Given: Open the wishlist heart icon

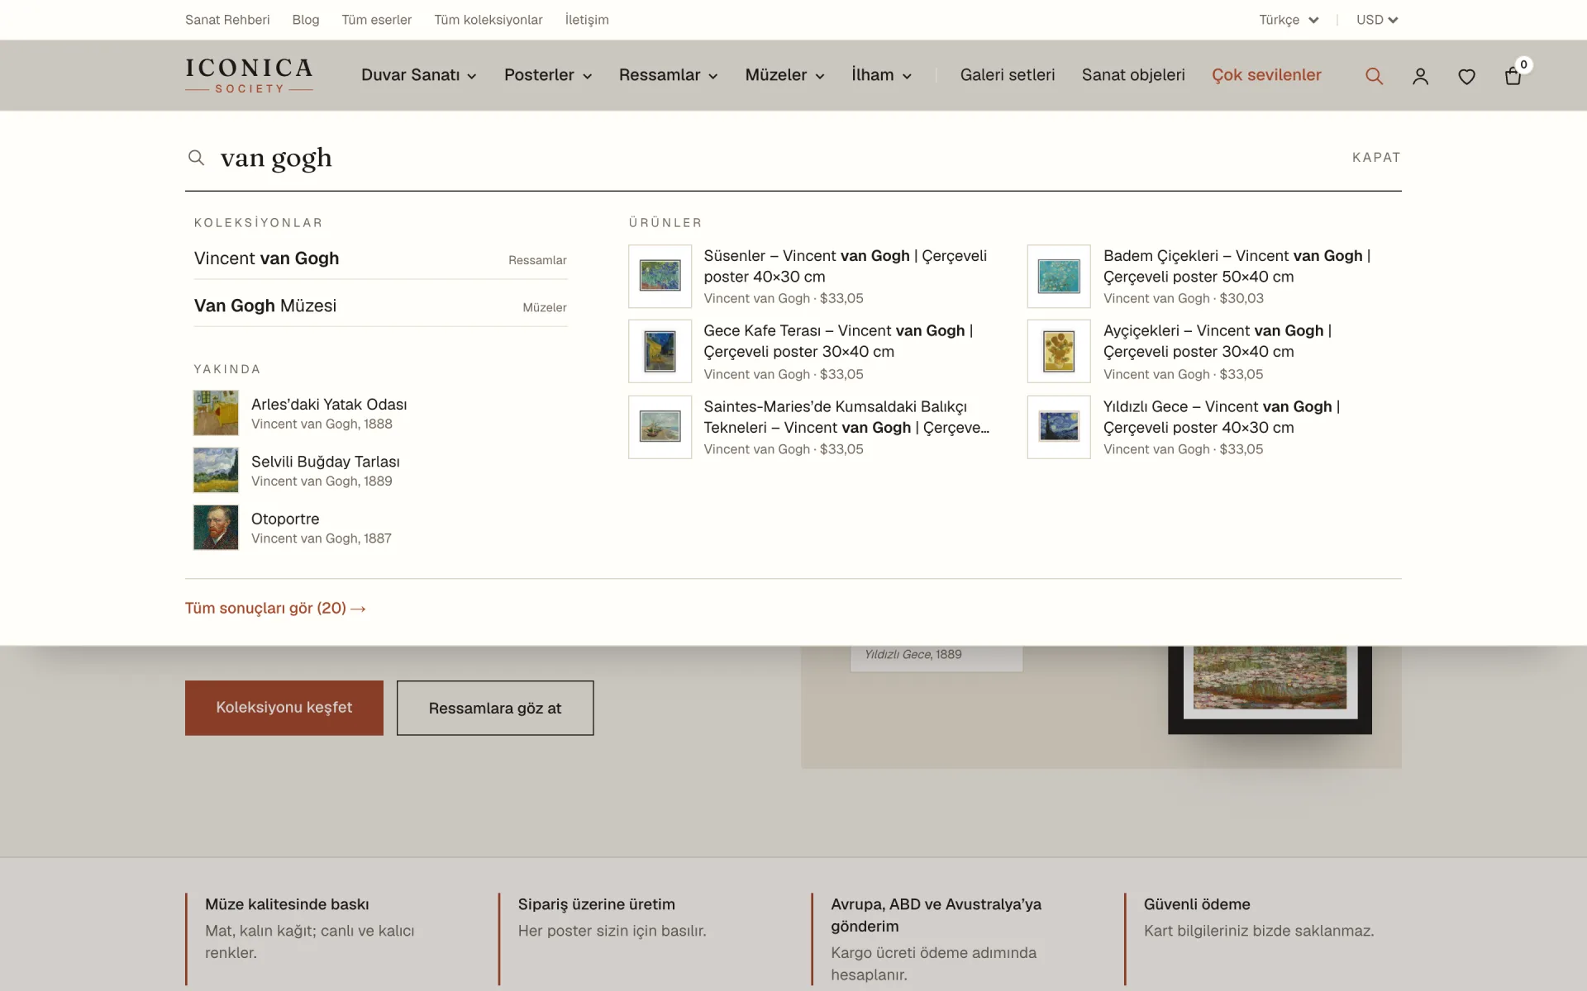Looking at the screenshot, I should point(1466,76).
